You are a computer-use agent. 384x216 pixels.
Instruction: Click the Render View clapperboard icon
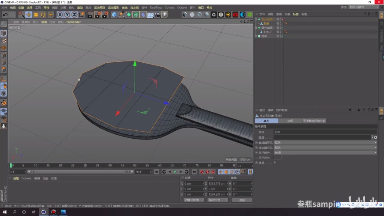[x=90, y=15]
